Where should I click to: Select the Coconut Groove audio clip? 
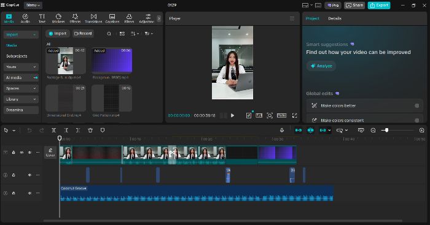[197, 193]
